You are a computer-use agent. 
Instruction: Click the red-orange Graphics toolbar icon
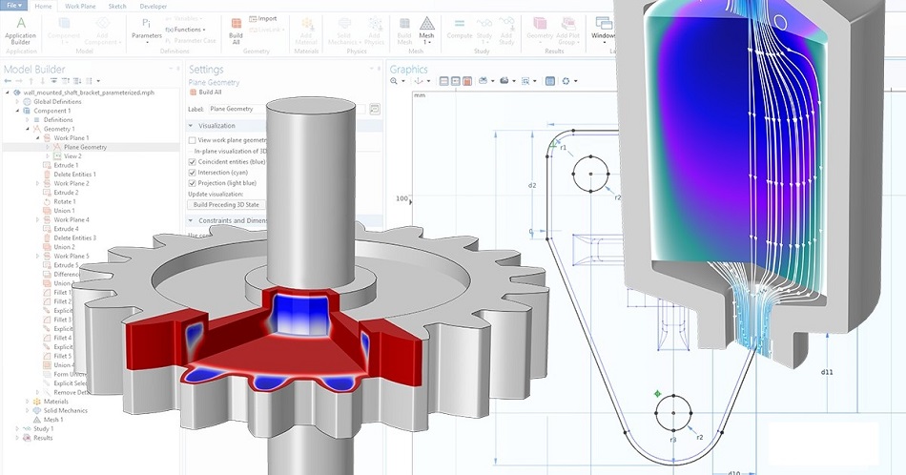click(467, 81)
